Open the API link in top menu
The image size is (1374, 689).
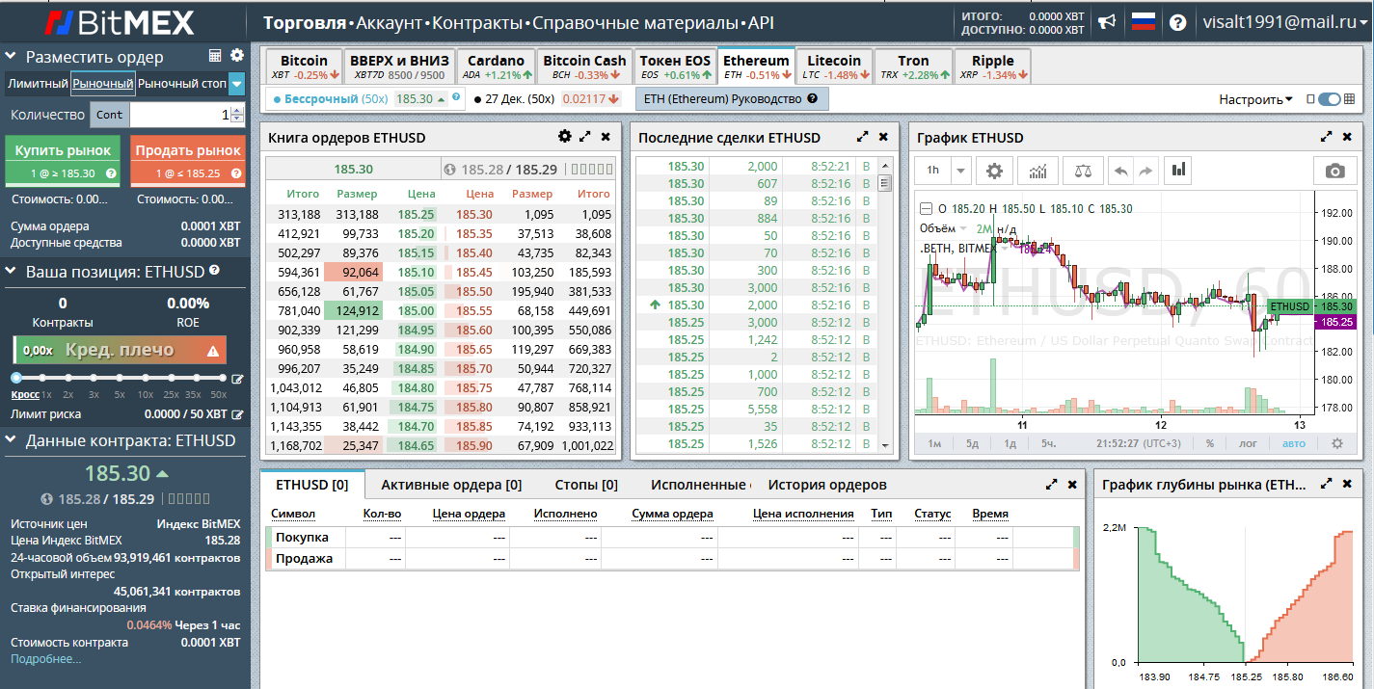point(761,23)
